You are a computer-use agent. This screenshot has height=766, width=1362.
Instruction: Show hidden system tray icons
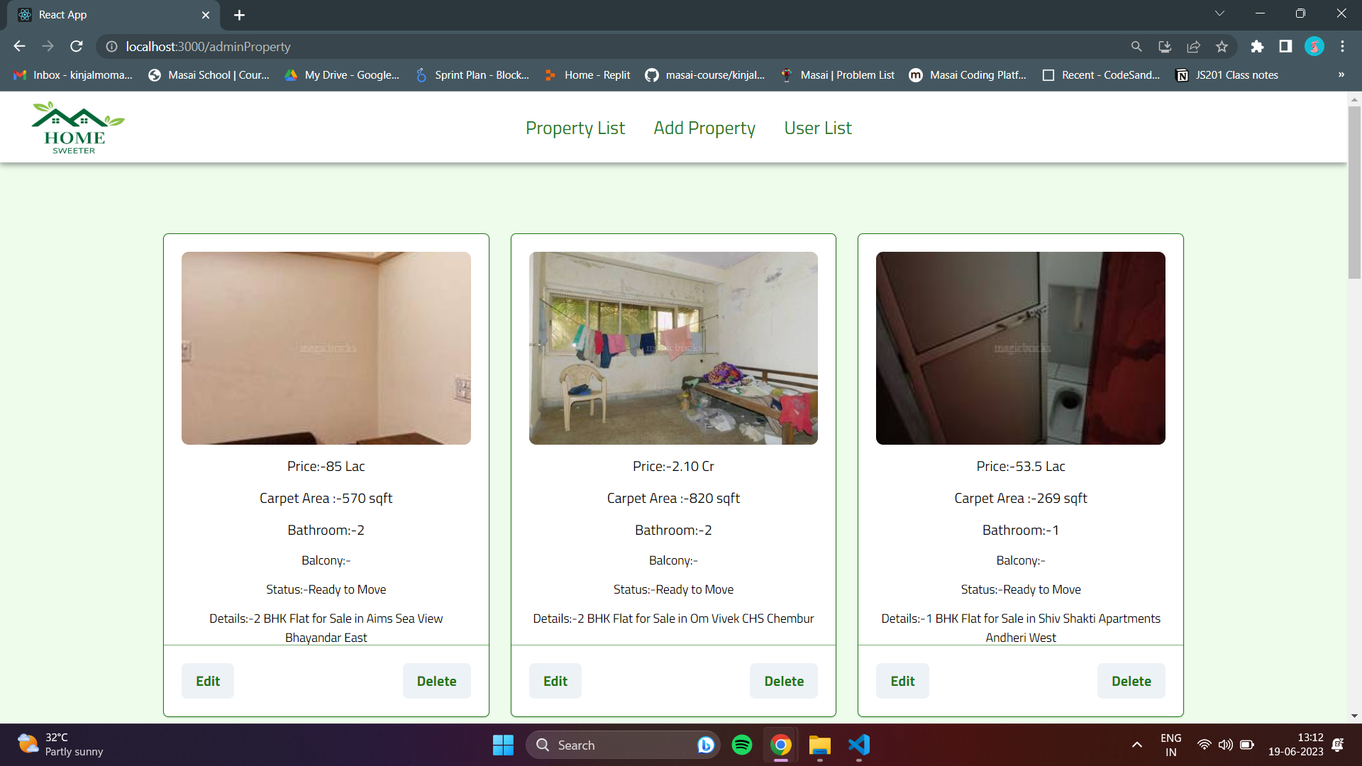1136,745
